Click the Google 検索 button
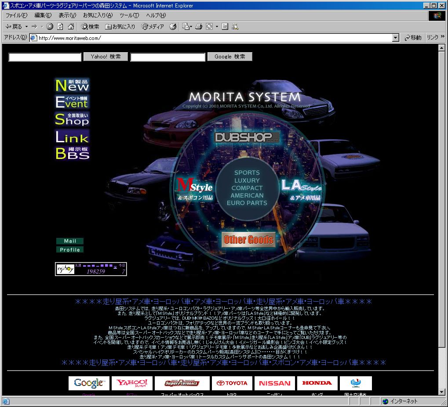The height and width of the screenshot is (407, 448). click(229, 57)
